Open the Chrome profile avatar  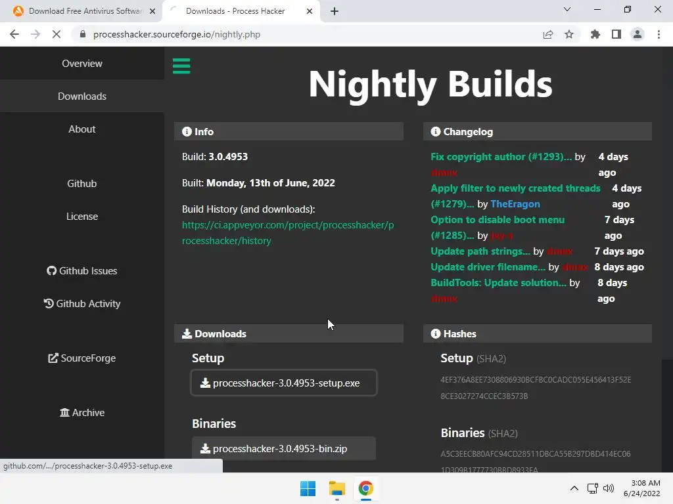[x=638, y=34]
